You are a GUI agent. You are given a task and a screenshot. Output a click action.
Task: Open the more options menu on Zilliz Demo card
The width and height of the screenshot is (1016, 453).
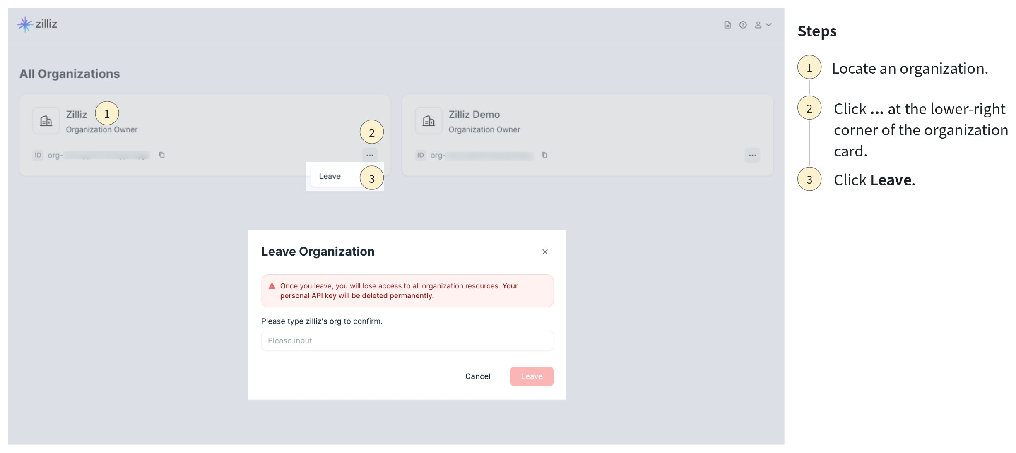[x=752, y=155]
